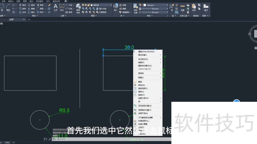The width and height of the screenshot is (257, 144).
Task: Select the Copy (复制) tool in Modify panel
Action: [22, 9]
